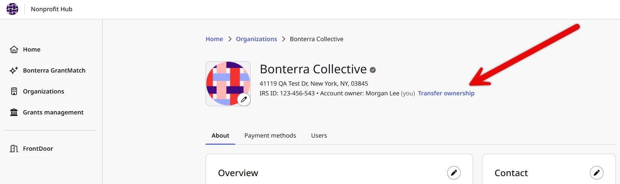Click Organizations breadcrumb link
The height and width of the screenshot is (184, 620).
pos(256,39)
